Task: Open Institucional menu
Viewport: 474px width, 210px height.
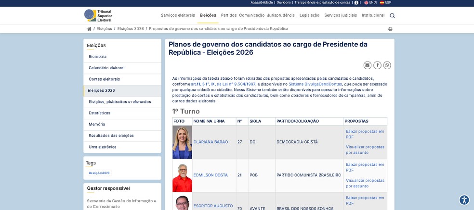Action: tap(373, 15)
